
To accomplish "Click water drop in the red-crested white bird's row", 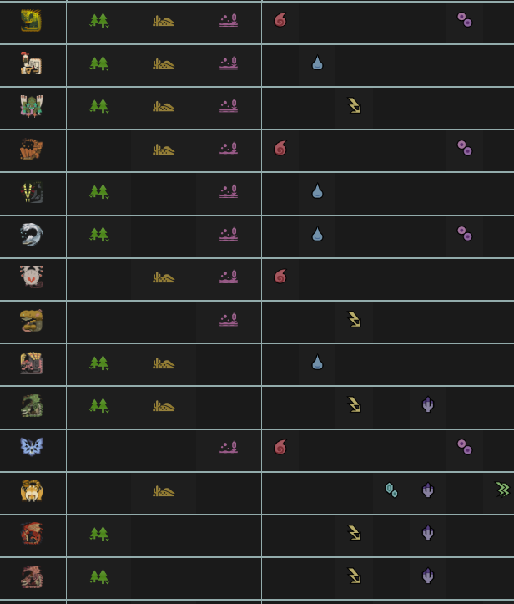I will click(x=317, y=63).
